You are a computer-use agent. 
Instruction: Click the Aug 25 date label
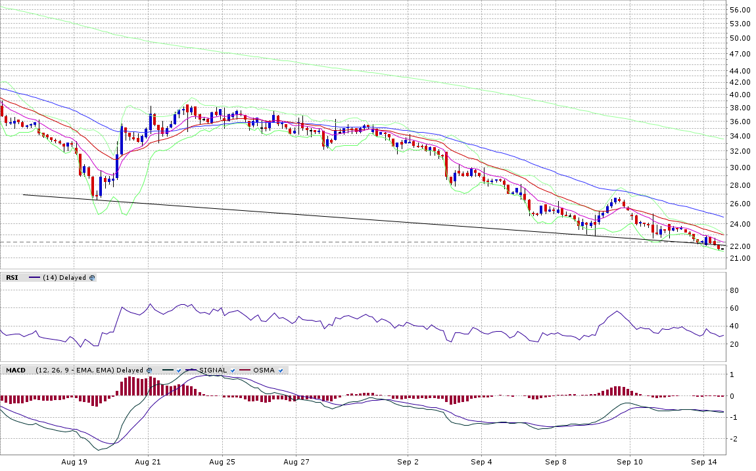tap(222, 462)
